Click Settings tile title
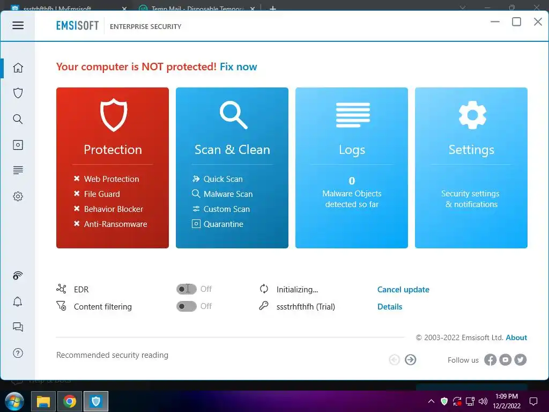Viewport: 549px width, 412px height. pos(471,150)
